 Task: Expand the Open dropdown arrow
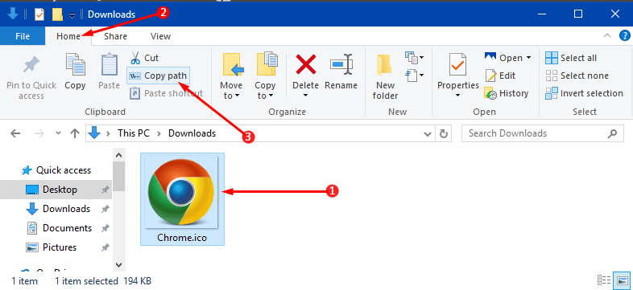point(528,58)
